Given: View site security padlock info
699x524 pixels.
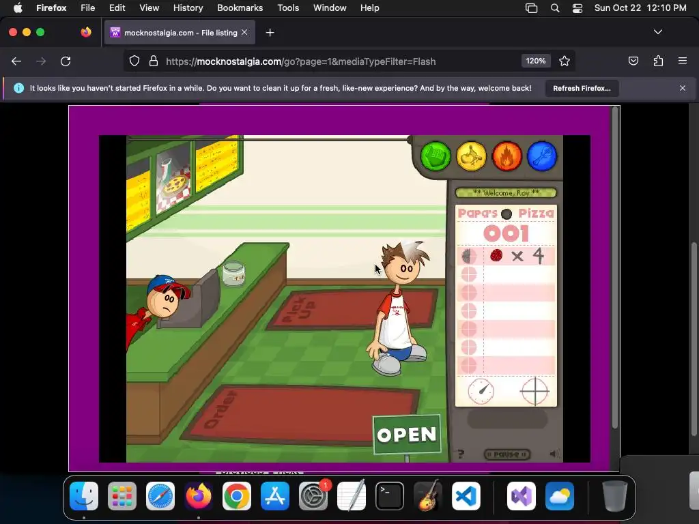Looking at the screenshot, I should [x=154, y=61].
